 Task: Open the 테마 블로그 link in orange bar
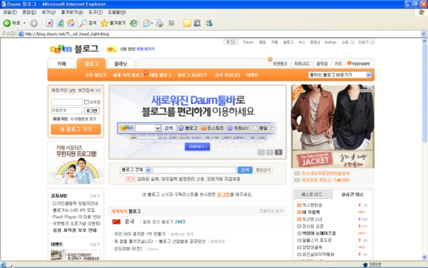(x=160, y=75)
